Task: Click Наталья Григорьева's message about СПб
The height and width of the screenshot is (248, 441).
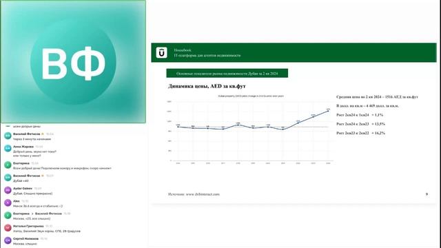Action: tap(47, 231)
